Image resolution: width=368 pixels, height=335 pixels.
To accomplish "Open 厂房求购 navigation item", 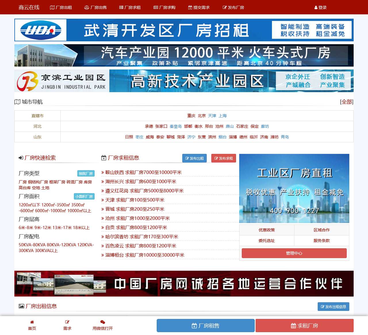I will pyautogui.click(x=164, y=7).
